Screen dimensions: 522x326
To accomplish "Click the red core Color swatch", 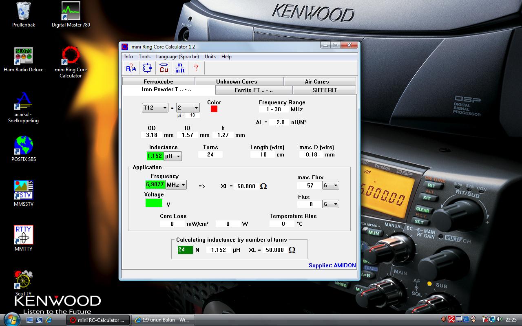I will tap(214, 109).
